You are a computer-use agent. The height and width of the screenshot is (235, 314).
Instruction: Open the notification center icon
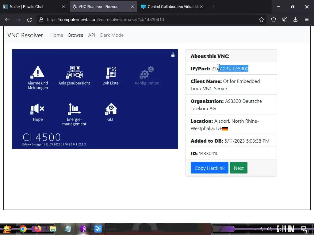[304, 229]
